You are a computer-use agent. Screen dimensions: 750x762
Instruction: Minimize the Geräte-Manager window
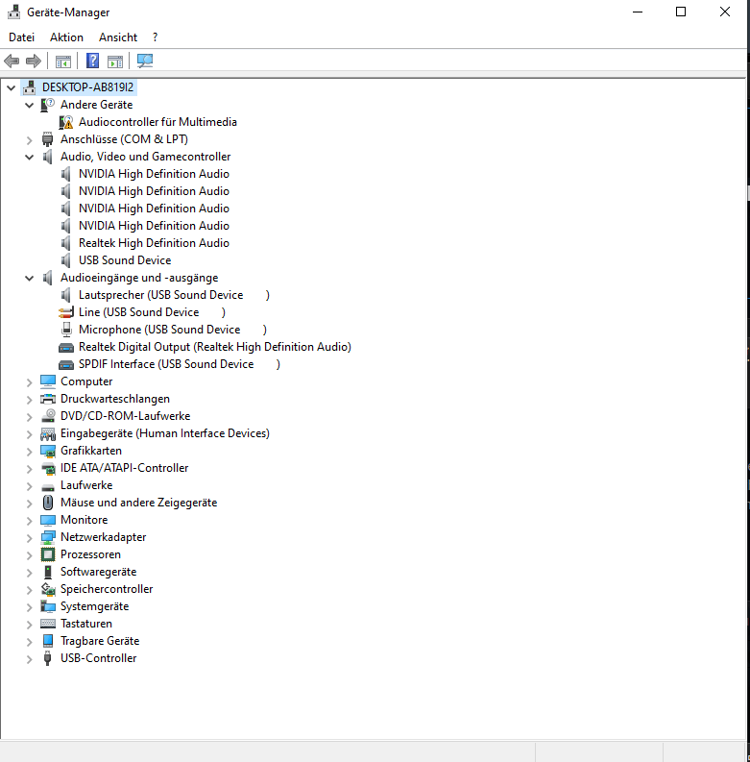[x=638, y=12]
